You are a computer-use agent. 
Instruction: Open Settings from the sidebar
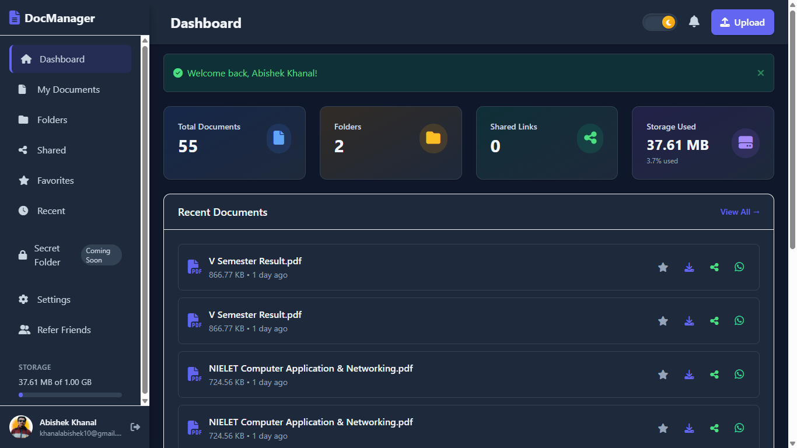(54, 299)
